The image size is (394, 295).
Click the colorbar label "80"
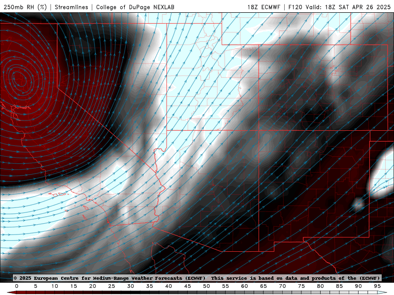tap(321, 286)
